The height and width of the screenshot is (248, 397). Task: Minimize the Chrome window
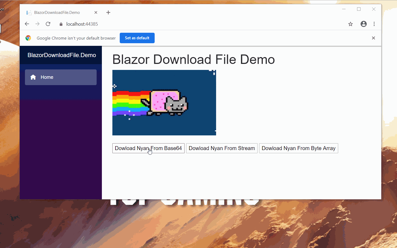click(344, 9)
